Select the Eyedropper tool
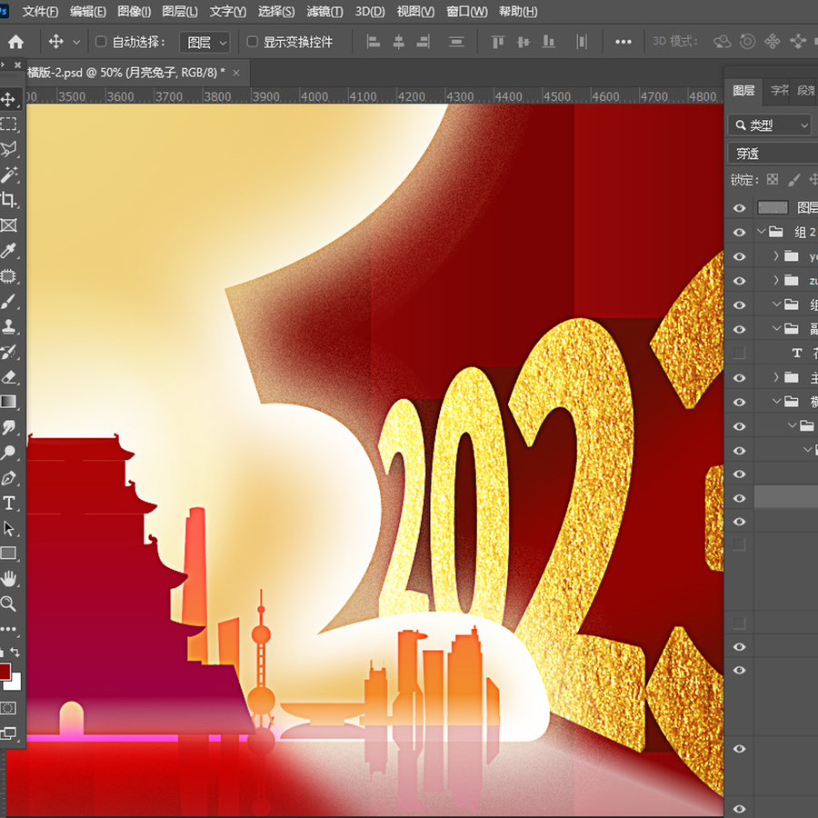 (8, 251)
